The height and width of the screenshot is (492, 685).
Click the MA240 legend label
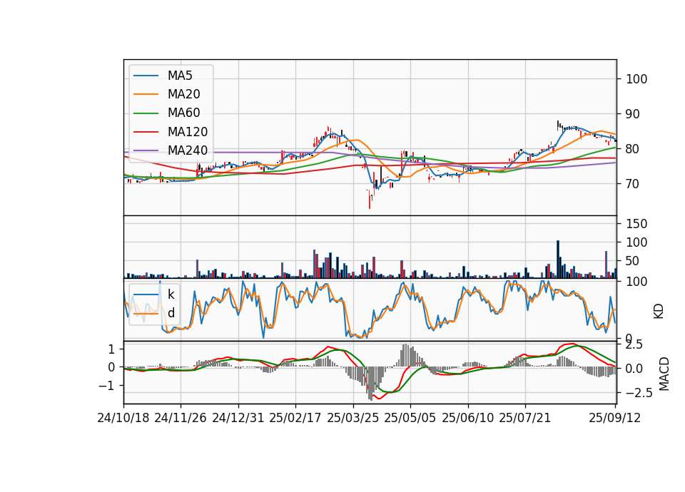pos(188,150)
